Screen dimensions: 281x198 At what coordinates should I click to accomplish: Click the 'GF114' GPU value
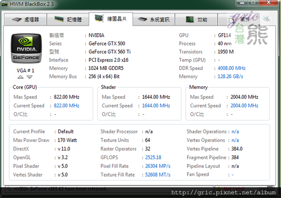(x=224, y=35)
